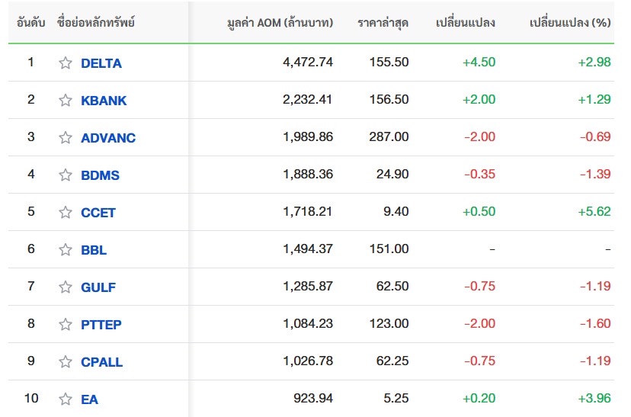631x417 pixels.
Task: Click the star next to GULF
Action: [x=66, y=287]
